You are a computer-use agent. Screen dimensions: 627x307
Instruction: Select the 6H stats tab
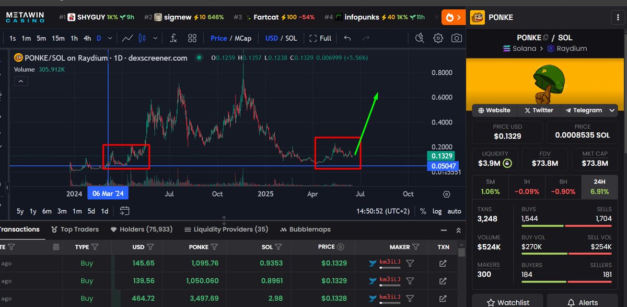(563, 187)
